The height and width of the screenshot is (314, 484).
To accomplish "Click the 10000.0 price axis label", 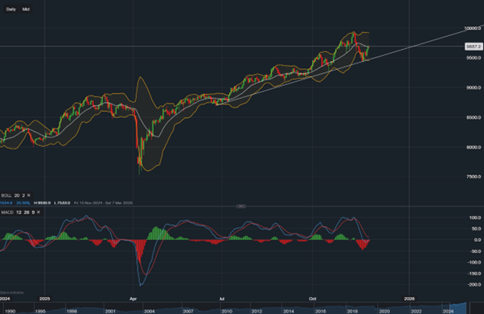I will pyautogui.click(x=473, y=28).
